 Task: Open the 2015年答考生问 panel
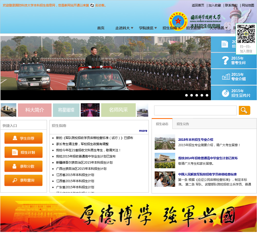(234, 60)
